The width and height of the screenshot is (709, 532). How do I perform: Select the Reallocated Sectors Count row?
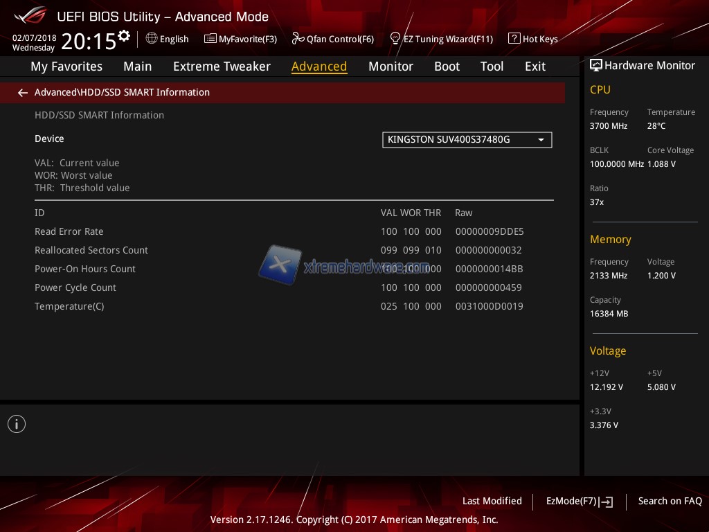pyautogui.click(x=91, y=250)
